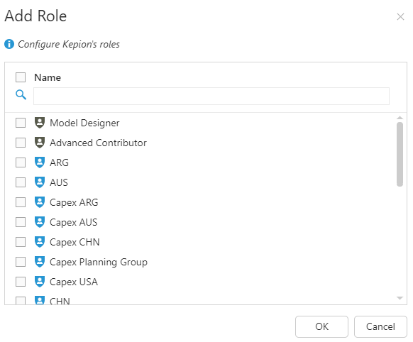Click the Advanced Contributor shield icon

pyautogui.click(x=40, y=143)
